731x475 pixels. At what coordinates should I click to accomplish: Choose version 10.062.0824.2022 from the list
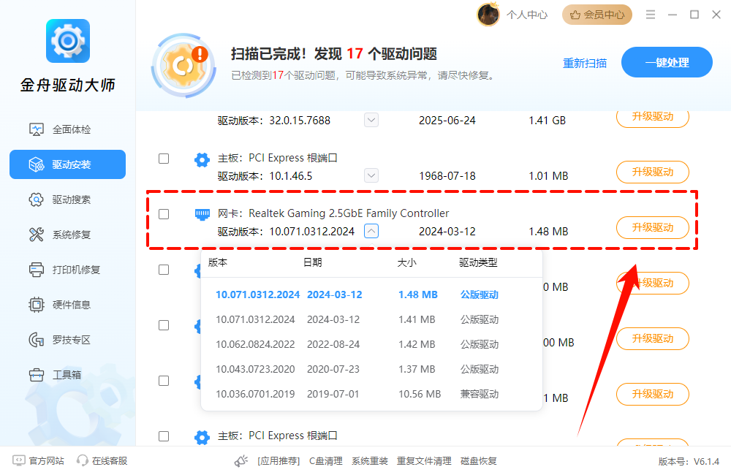(x=255, y=344)
